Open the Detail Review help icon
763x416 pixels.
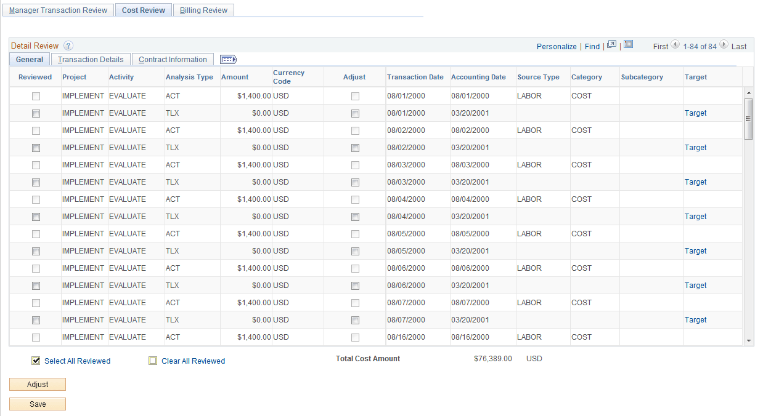coord(68,46)
